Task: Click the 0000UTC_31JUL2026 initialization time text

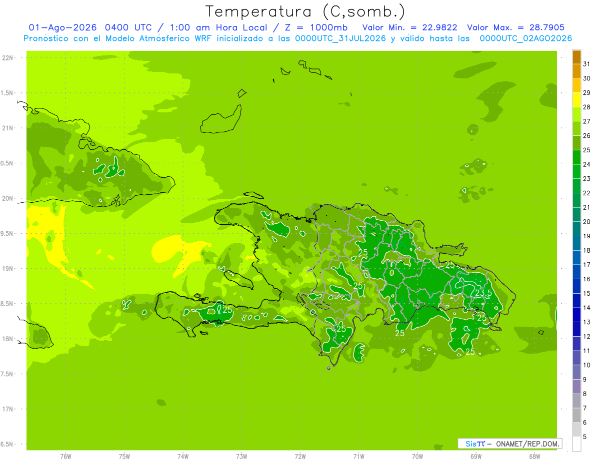Action: click(340, 39)
